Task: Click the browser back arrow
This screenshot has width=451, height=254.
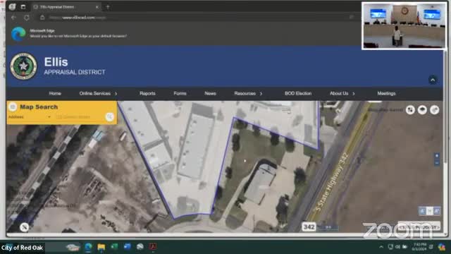Action: [x=13, y=18]
